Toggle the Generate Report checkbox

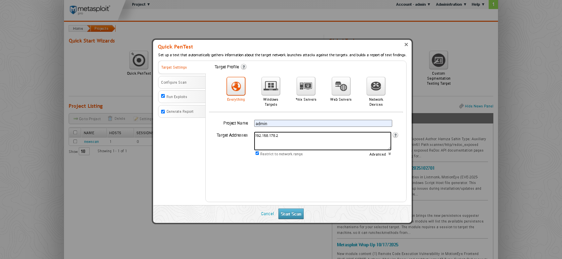163,112
